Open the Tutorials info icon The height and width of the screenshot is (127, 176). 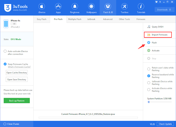click(x=141, y=6)
